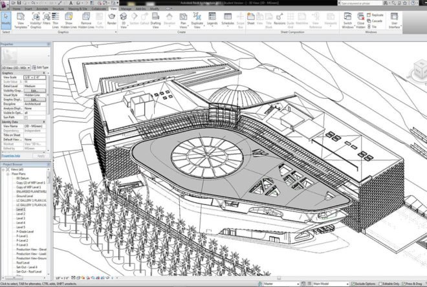This screenshot has width=427, height=287.
Task: Click Cascade in the Windows panel
Action: pyautogui.click(x=375, y=21)
